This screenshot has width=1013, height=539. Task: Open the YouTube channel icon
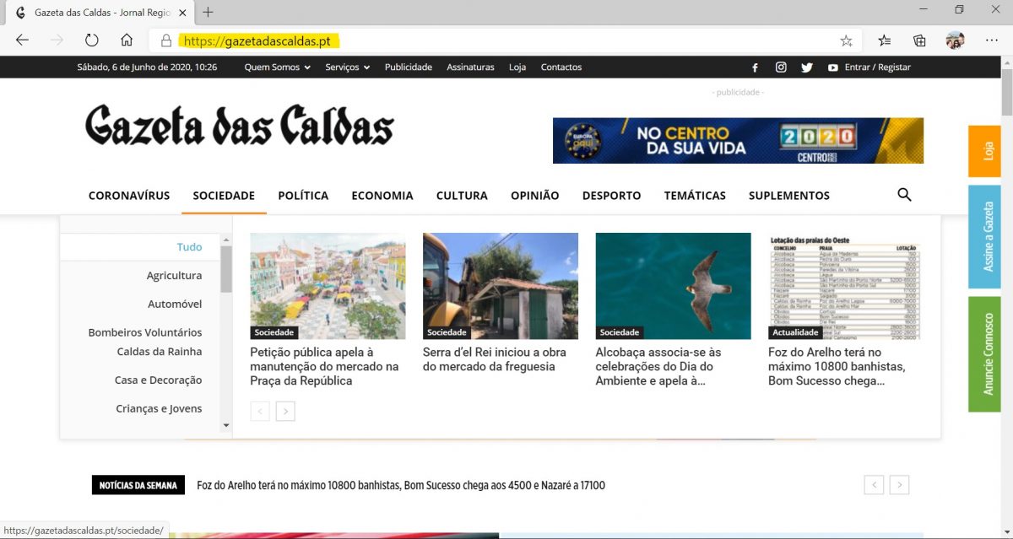tap(833, 67)
